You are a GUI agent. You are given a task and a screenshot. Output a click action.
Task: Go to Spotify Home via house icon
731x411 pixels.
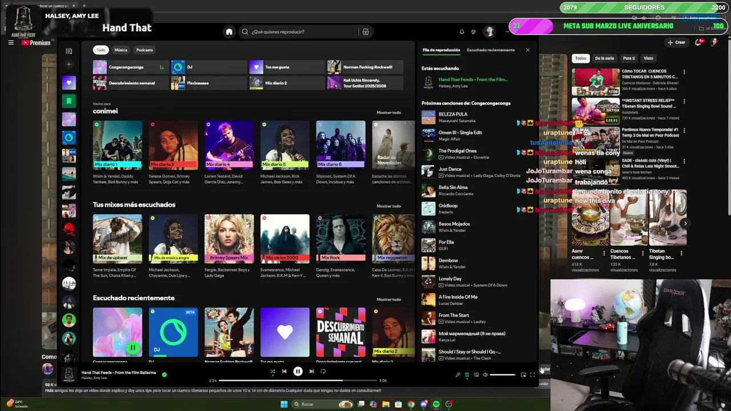[229, 32]
